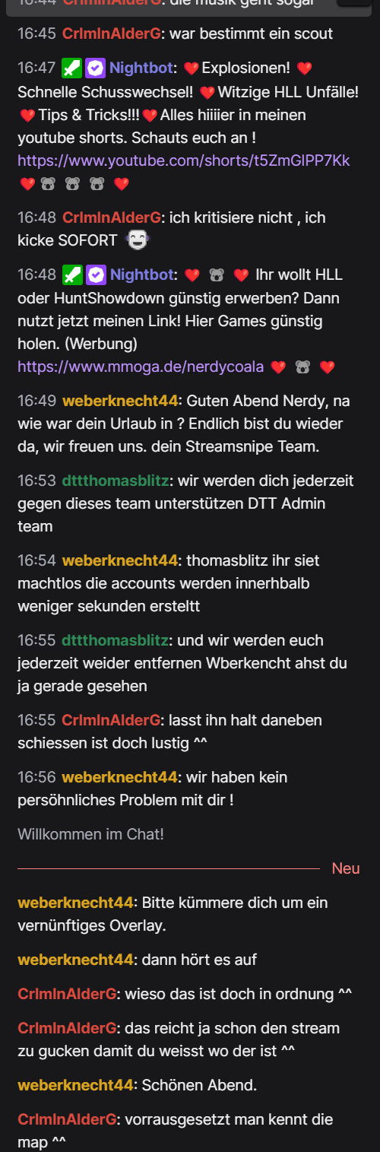Click the heart emote before "Explosionen!"
The height and width of the screenshot is (1152, 380).
(192, 69)
